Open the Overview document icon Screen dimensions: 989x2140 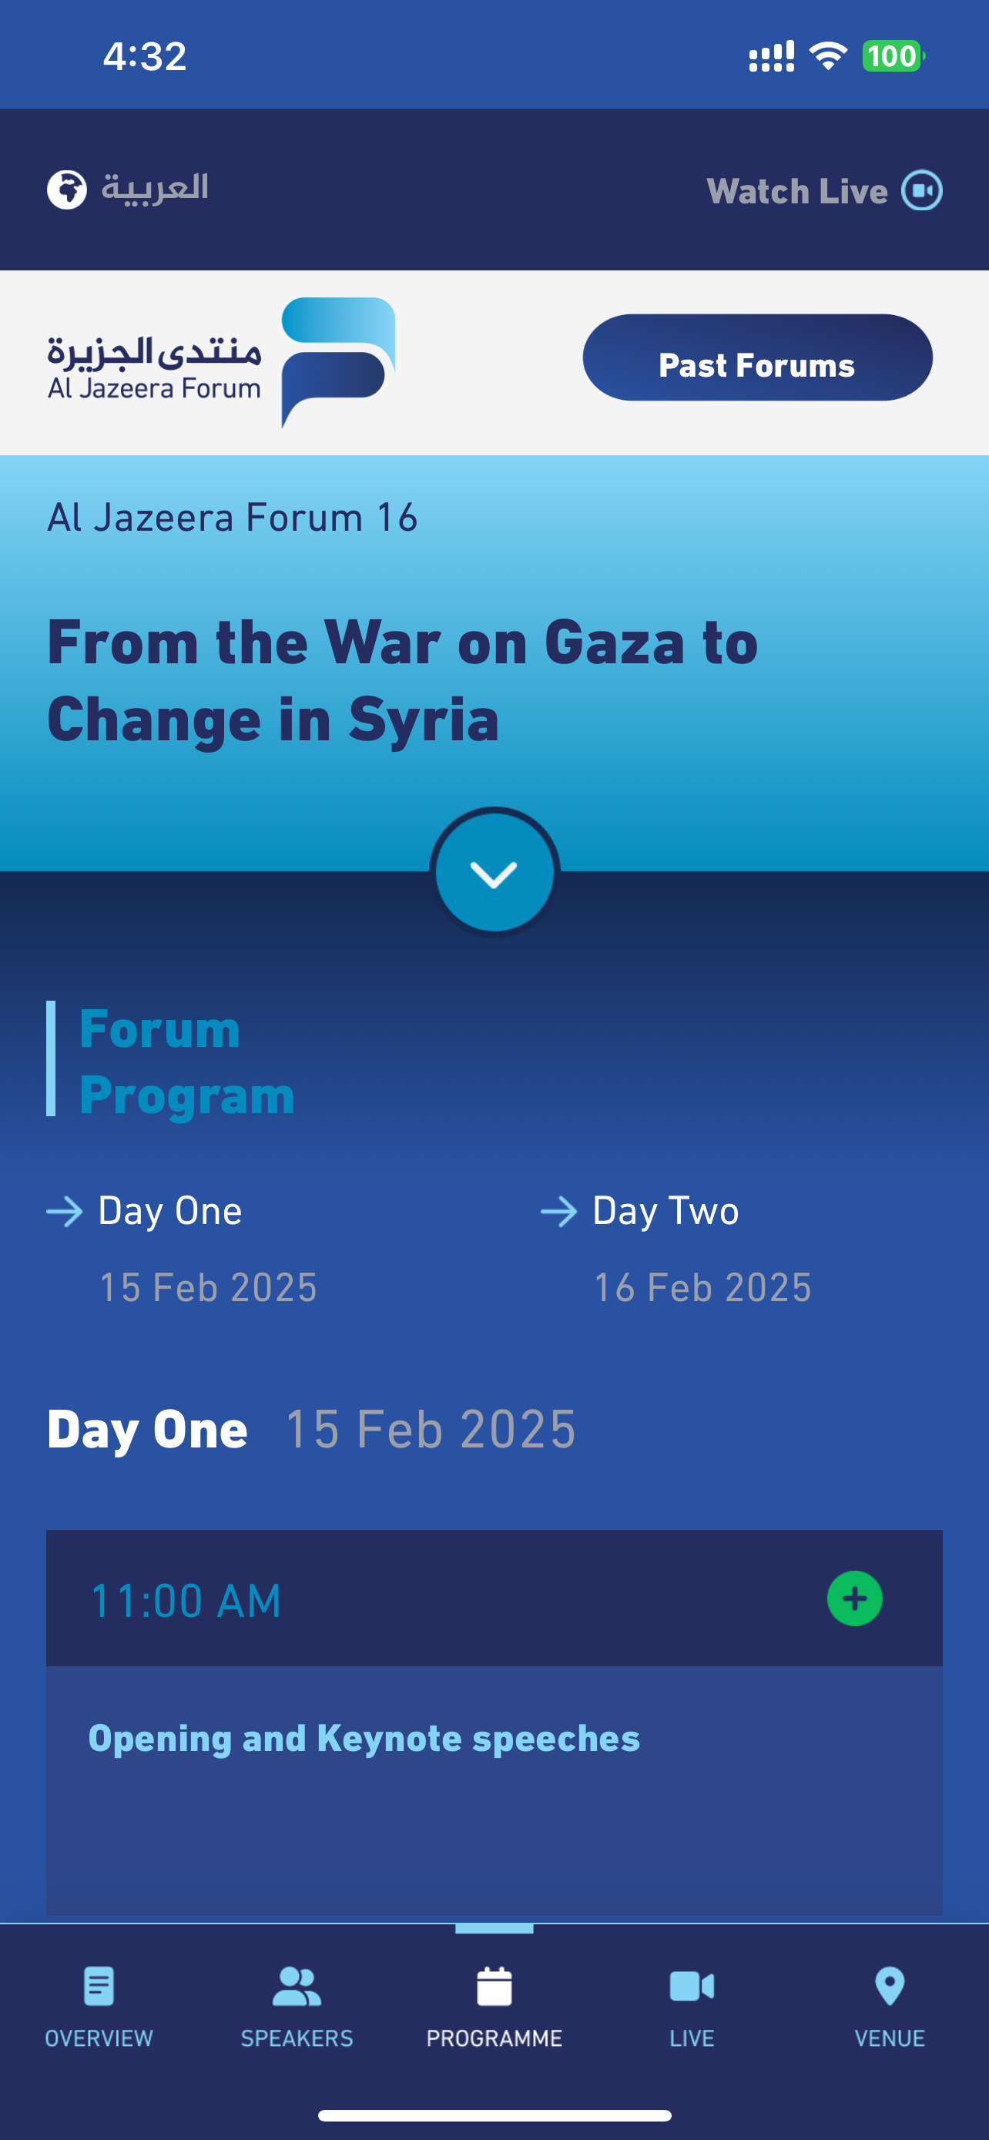coord(99,1986)
